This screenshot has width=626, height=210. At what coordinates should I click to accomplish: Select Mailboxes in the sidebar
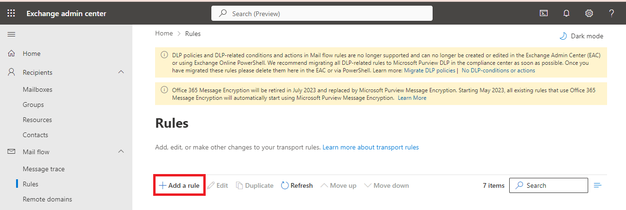[37, 89]
